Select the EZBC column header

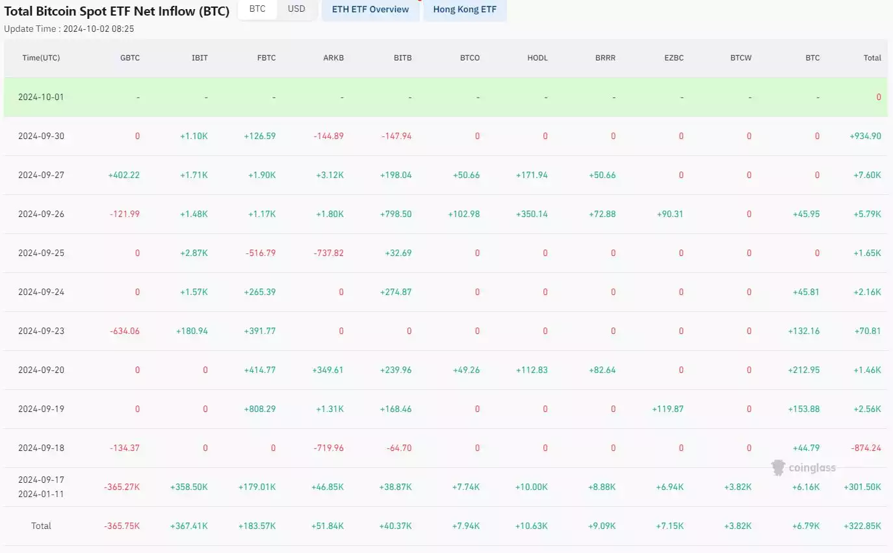coord(674,58)
